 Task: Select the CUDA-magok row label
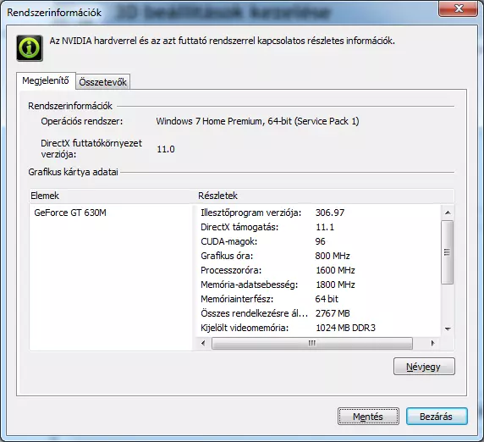click(228, 241)
